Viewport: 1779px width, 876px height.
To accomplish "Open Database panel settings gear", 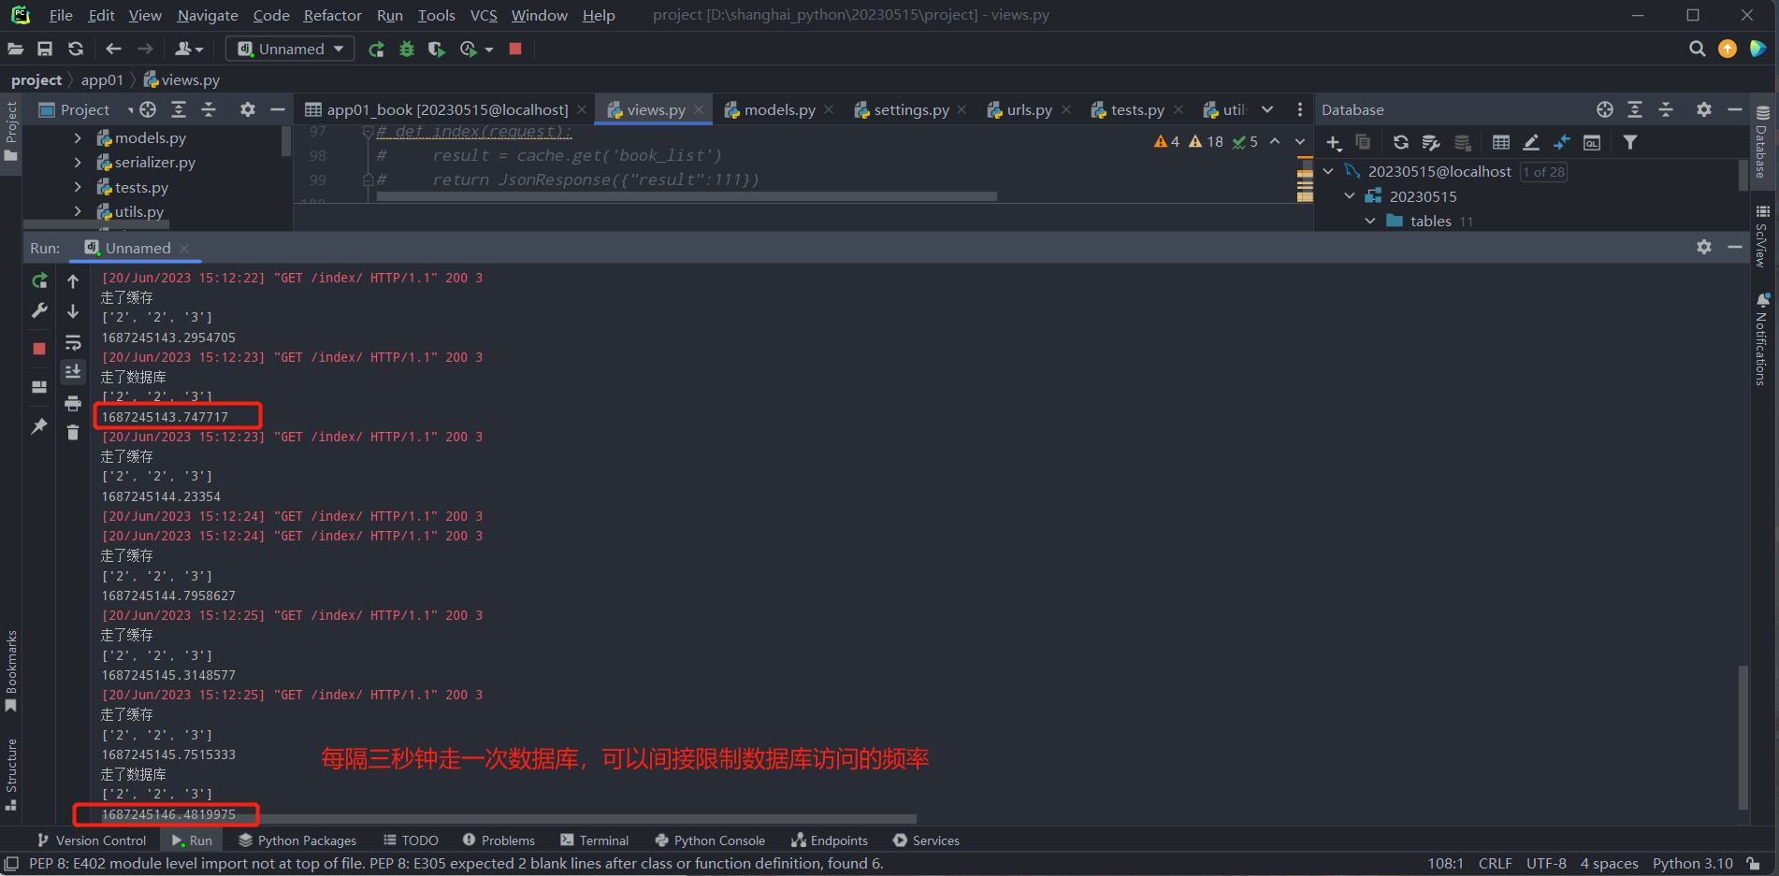I will [x=1704, y=109].
